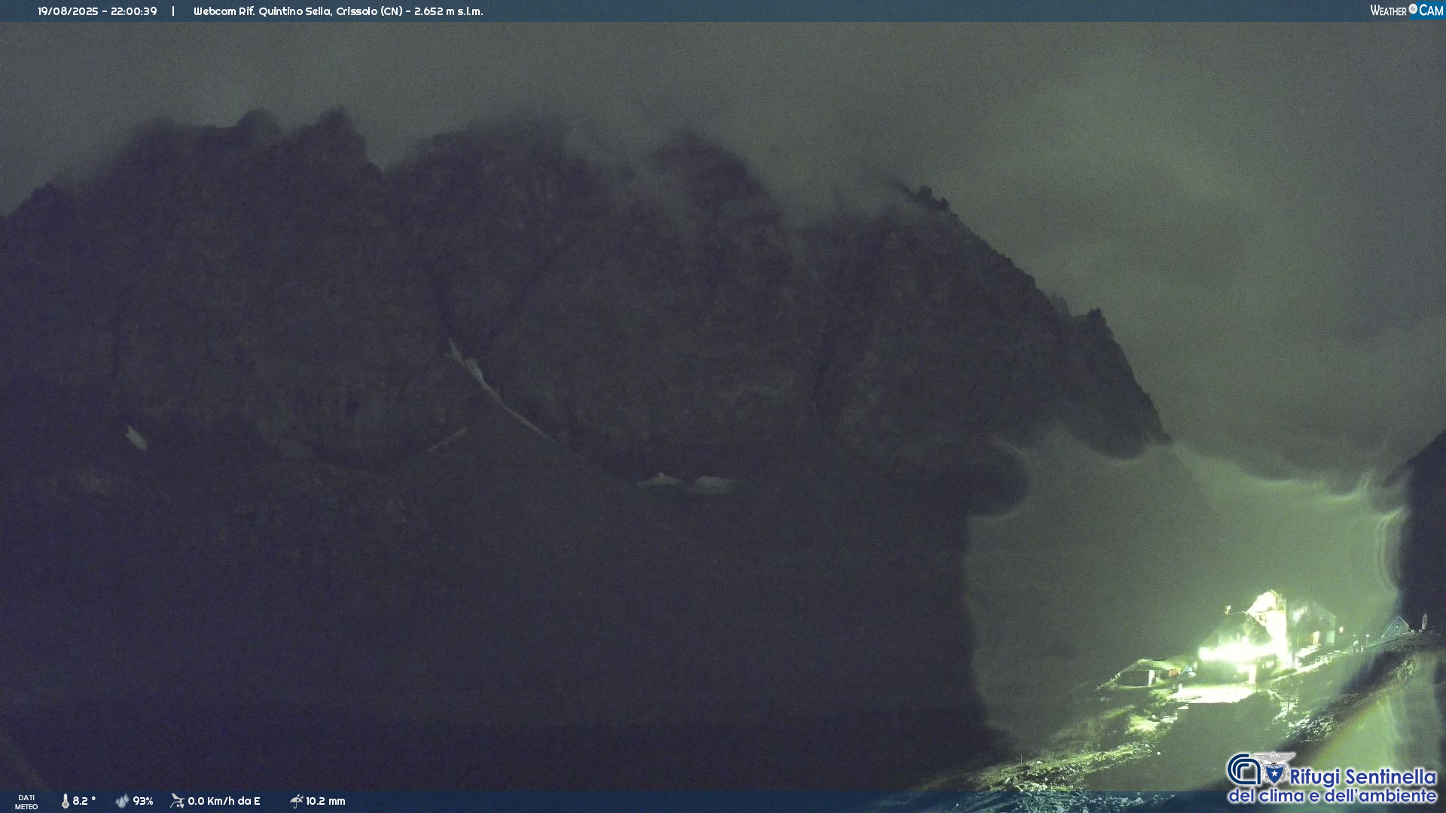Click the humidity droplets icon
1446x813 pixels.
pyautogui.click(x=122, y=801)
